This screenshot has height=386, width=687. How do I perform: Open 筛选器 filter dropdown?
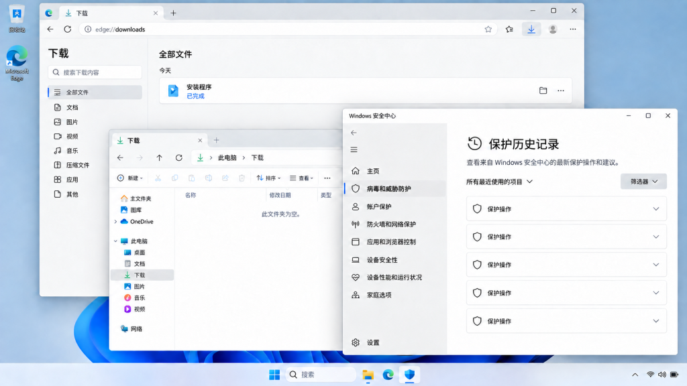coord(643,182)
